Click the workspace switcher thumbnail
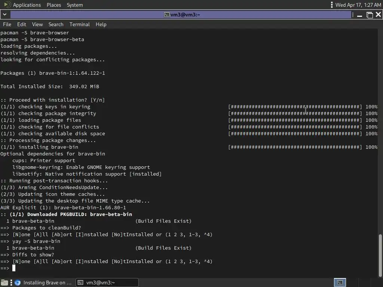Viewport: 383px width, 287px height. [x=340, y=283]
